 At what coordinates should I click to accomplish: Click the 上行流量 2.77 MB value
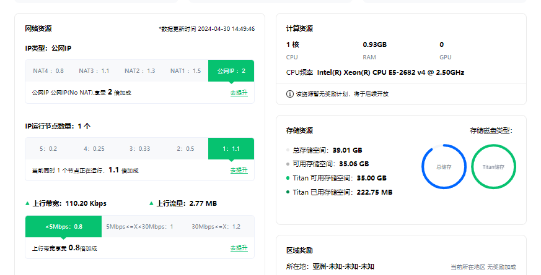[x=203, y=203]
